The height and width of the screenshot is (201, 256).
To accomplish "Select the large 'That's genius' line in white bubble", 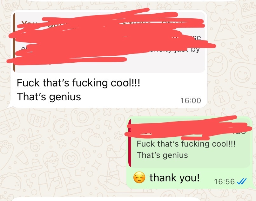I will point(49,97).
